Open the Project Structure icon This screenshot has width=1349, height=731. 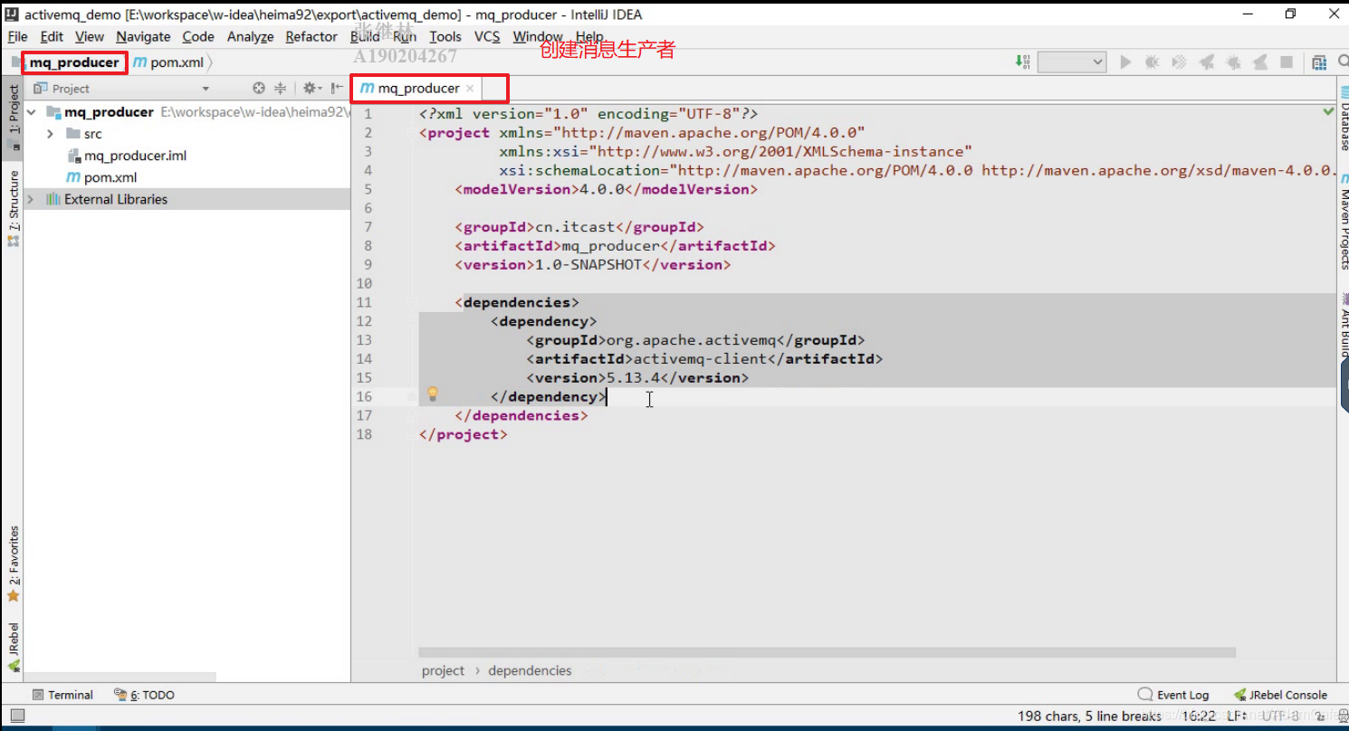click(1319, 62)
